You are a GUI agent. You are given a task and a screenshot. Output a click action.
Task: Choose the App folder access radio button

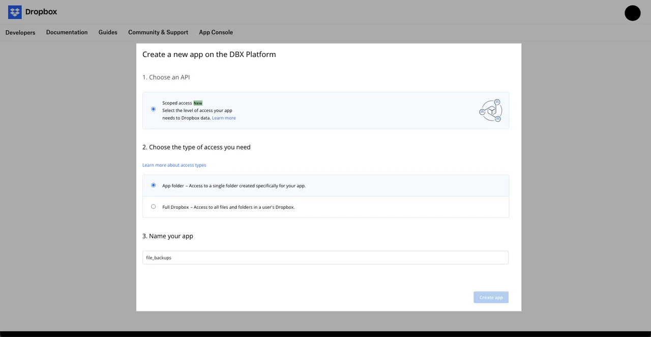[153, 185]
